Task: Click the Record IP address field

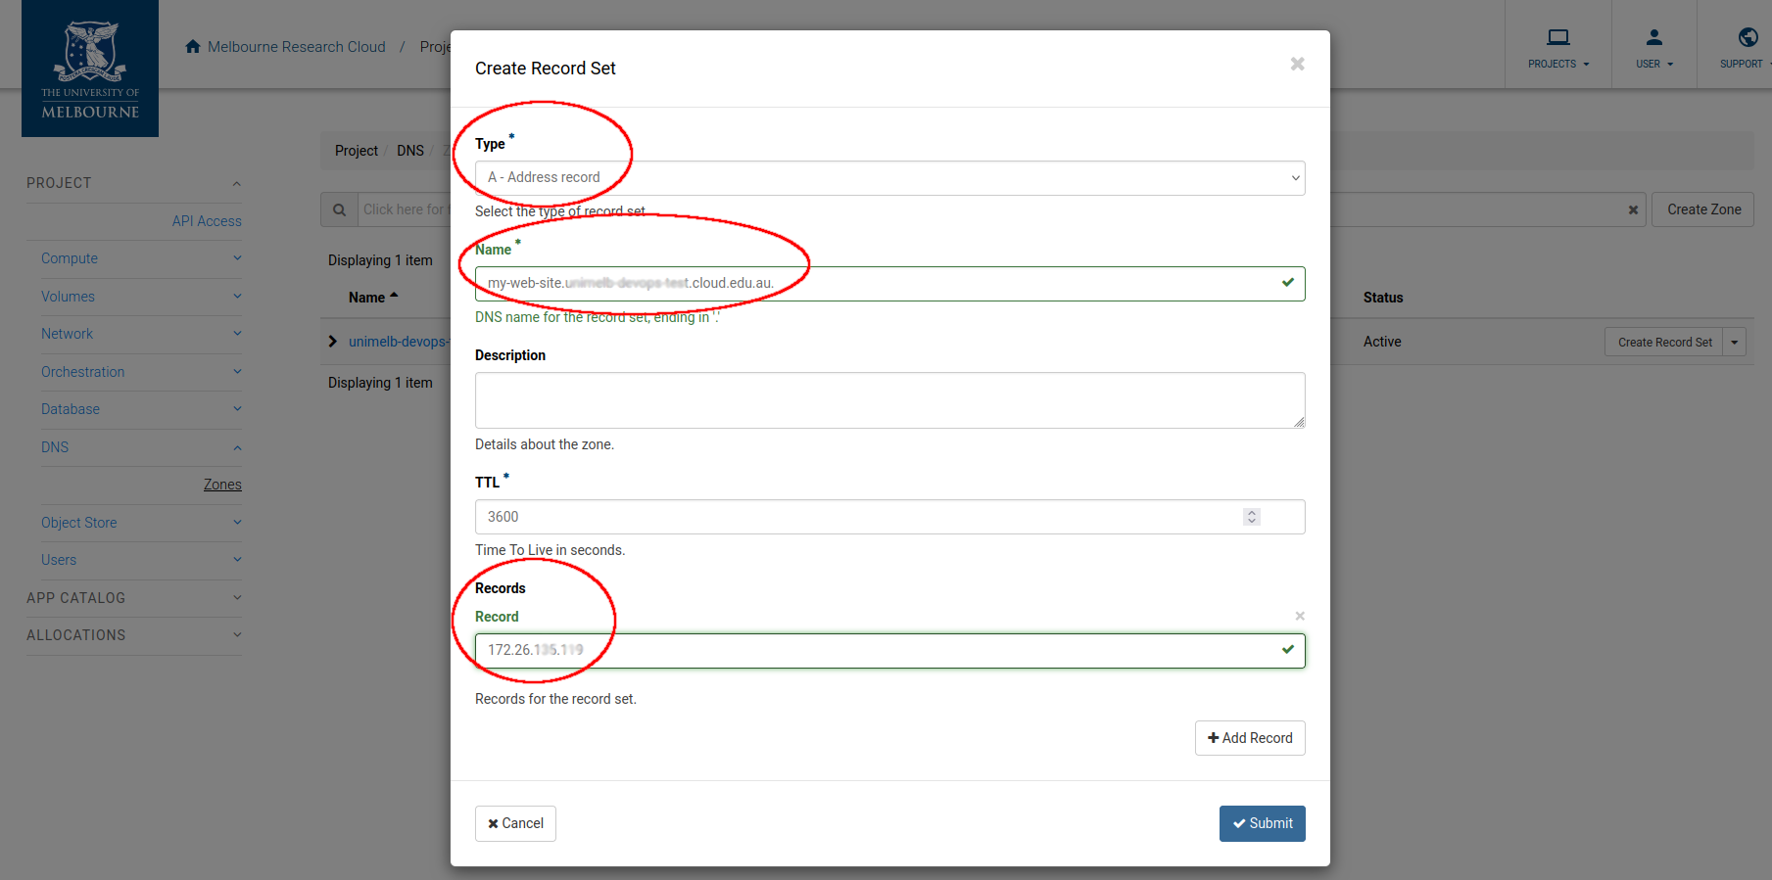Action: click(x=889, y=651)
